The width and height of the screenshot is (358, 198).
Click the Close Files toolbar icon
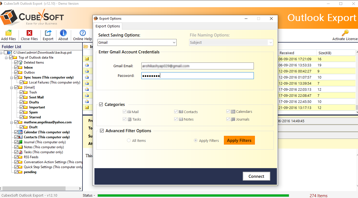coord(29,33)
